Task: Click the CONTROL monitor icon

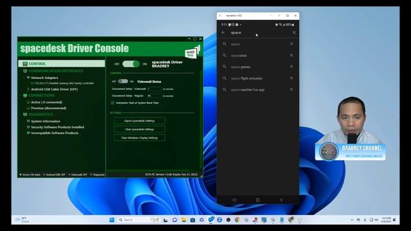Action: [25, 64]
